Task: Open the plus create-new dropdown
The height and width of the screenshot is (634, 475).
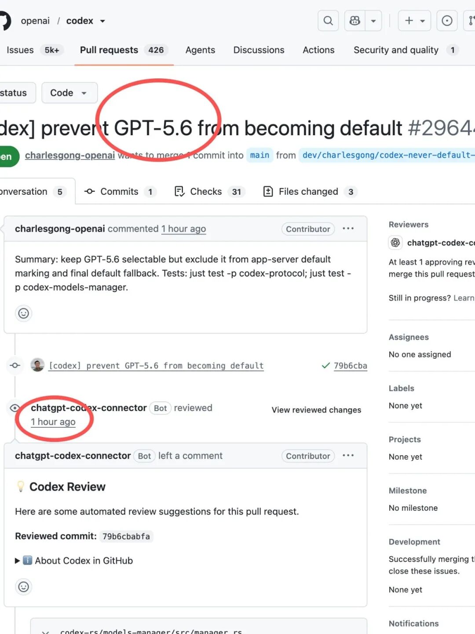Action: click(x=414, y=21)
